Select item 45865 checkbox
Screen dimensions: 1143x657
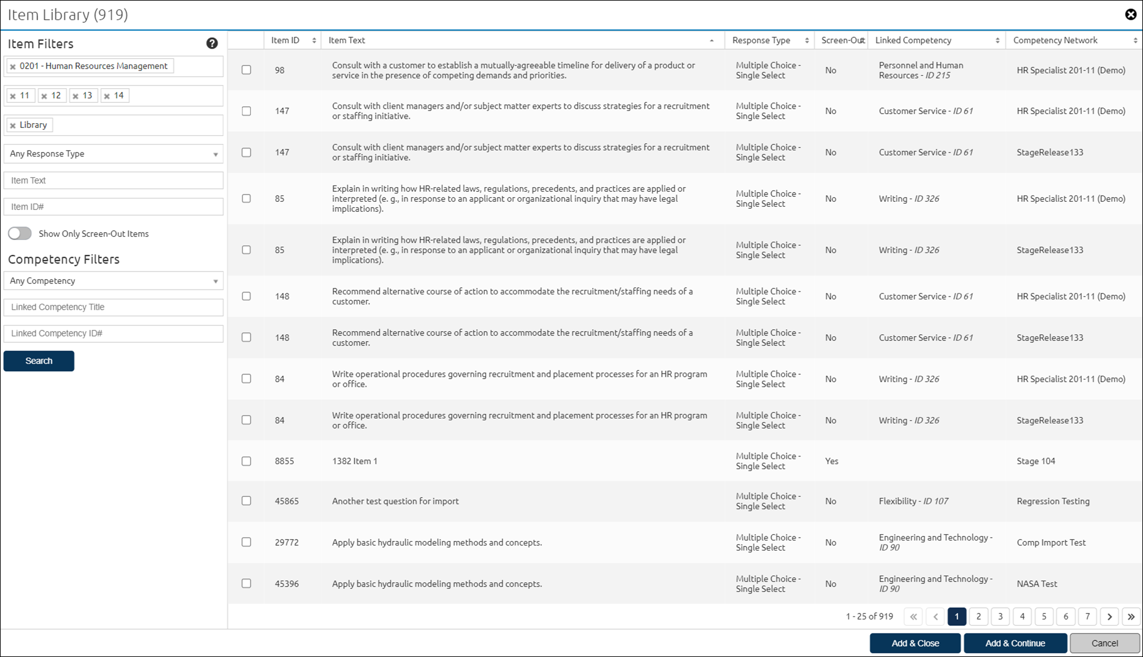246,501
